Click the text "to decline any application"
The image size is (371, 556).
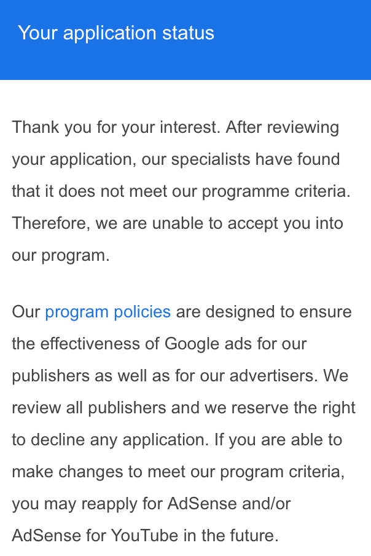click(x=107, y=440)
